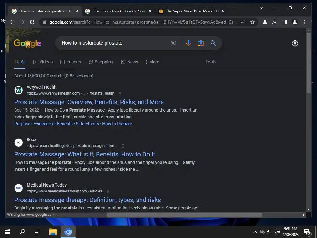Open the Medical News Today result title
Image resolution: width=317 pixels, height=238 pixels.
[x=88, y=200]
